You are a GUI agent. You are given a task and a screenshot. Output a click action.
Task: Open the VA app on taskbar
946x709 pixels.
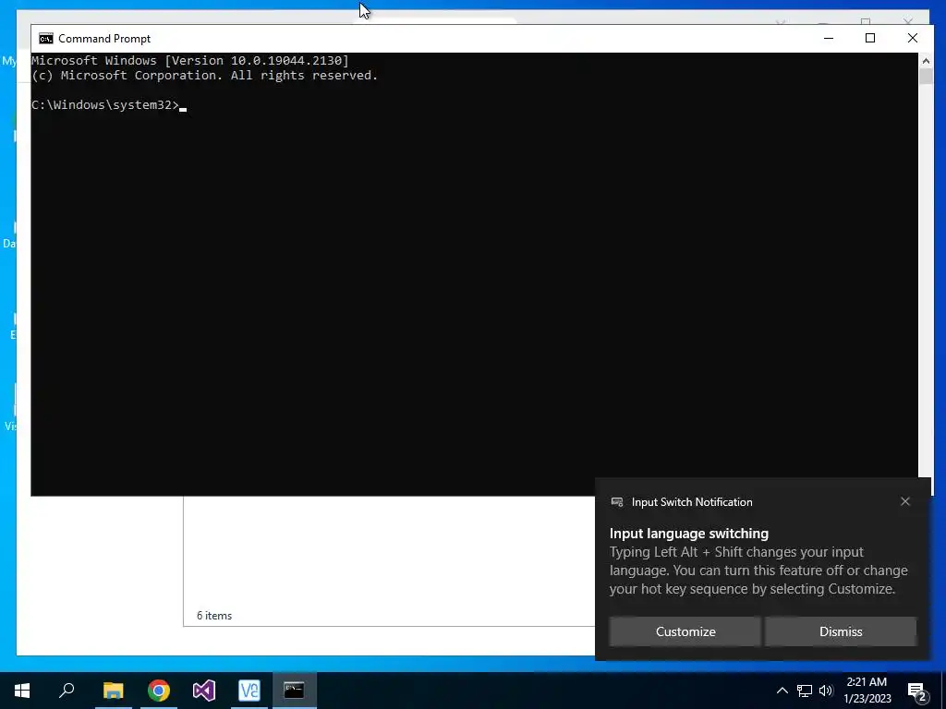[x=249, y=691]
